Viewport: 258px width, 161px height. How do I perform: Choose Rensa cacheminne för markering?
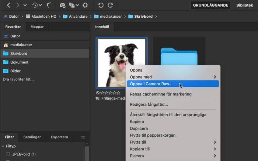pos(173,94)
